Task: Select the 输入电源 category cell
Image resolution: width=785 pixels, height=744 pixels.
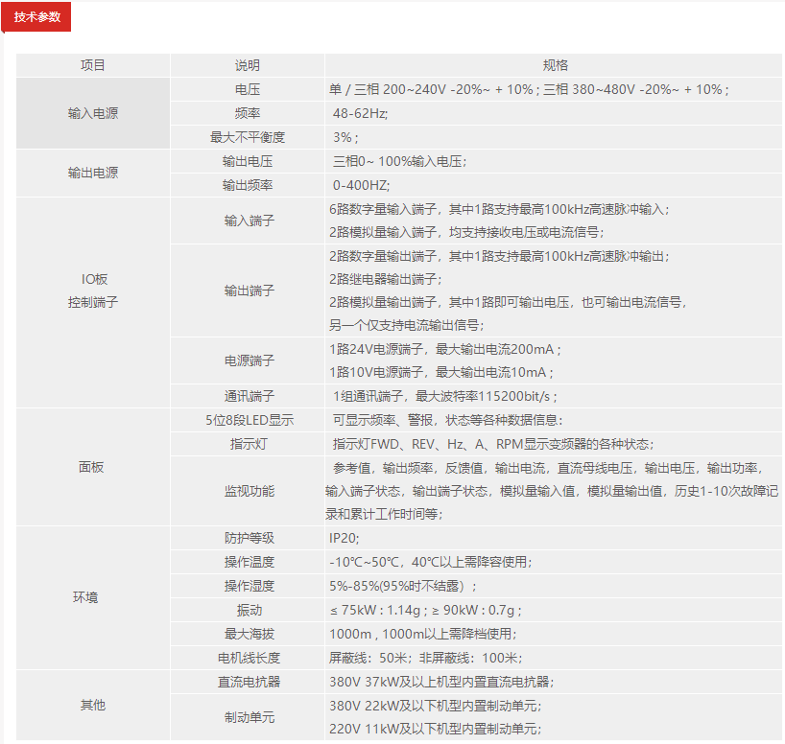Action: click(x=93, y=113)
